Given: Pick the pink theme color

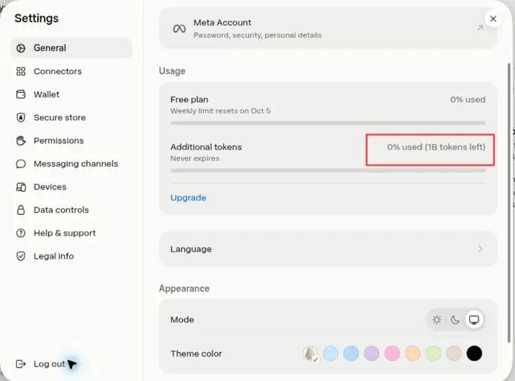Looking at the screenshot, I should point(392,354).
